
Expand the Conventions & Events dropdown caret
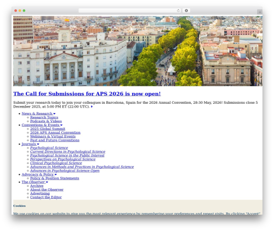[61, 125]
